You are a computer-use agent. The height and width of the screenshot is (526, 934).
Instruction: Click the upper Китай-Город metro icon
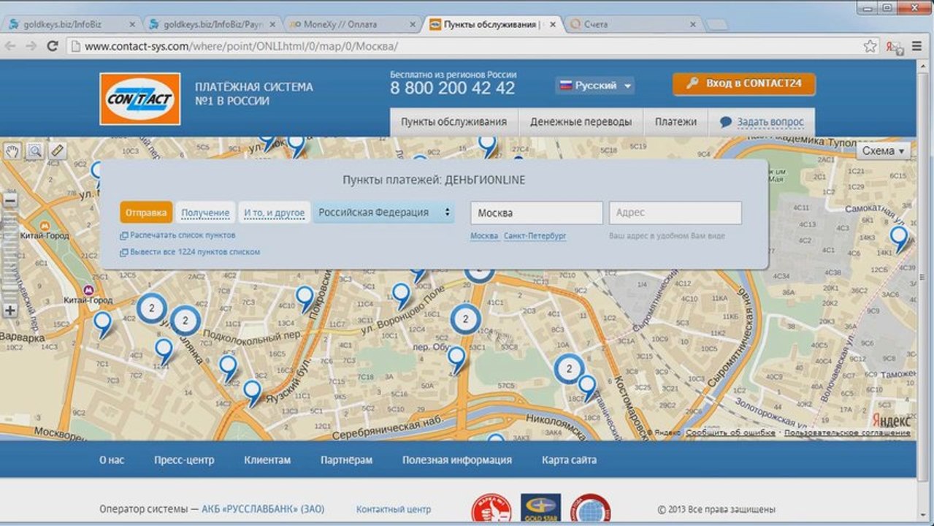pyautogui.click(x=45, y=227)
